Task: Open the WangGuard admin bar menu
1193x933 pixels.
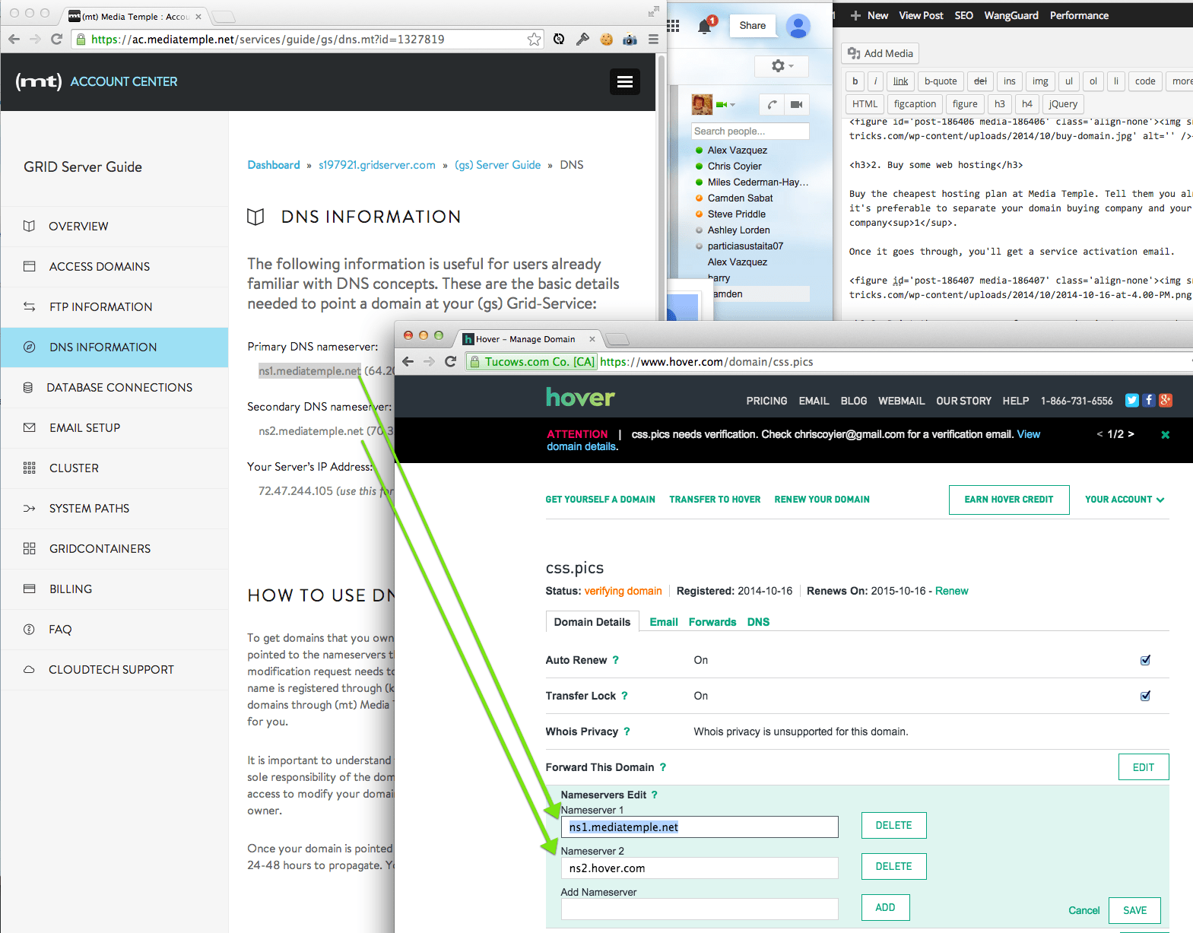Action: point(1011,15)
